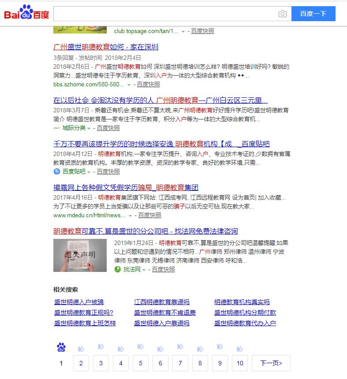Expand dropdown arrow next to club.topsage.com

pyautogui.click(x=183, y=31)
